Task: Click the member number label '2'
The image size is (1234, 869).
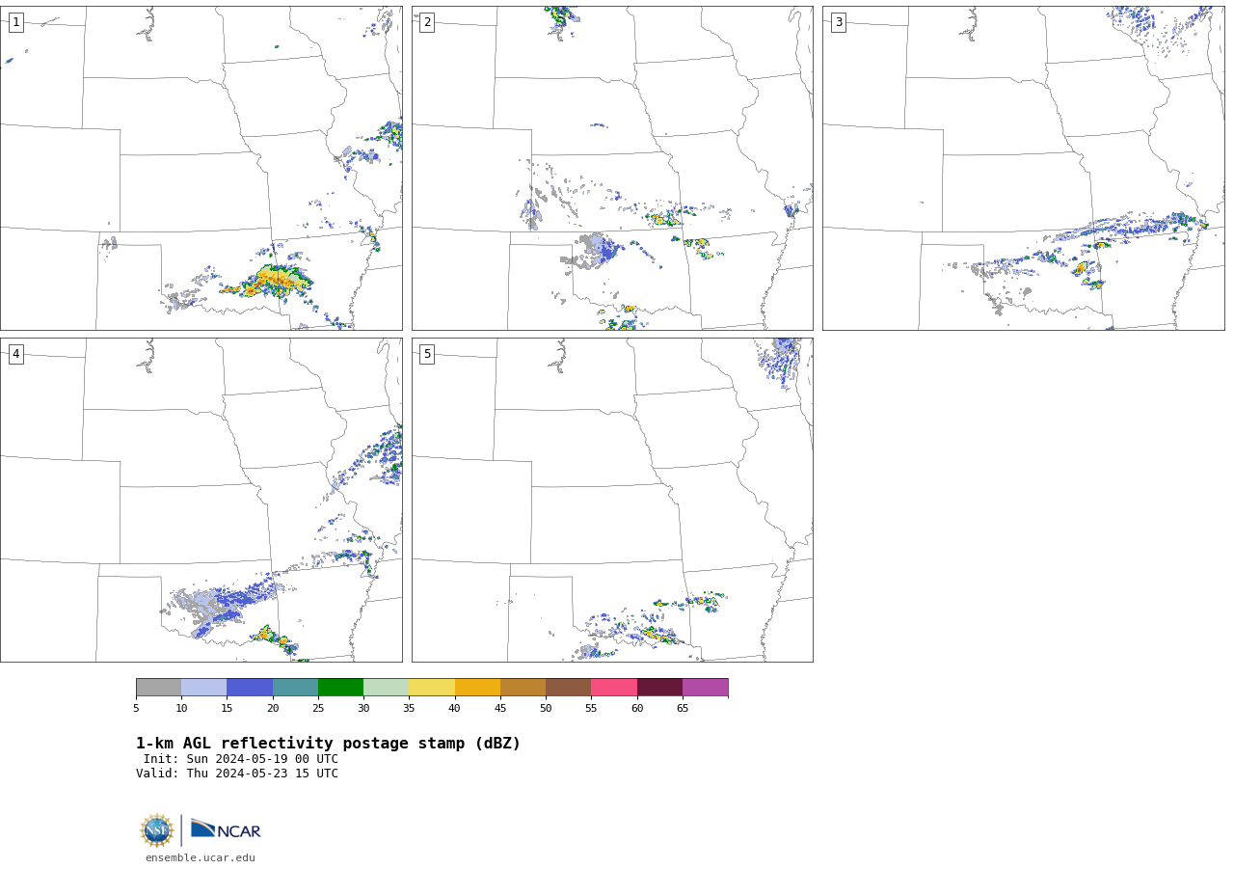Action: click(427, 22)
